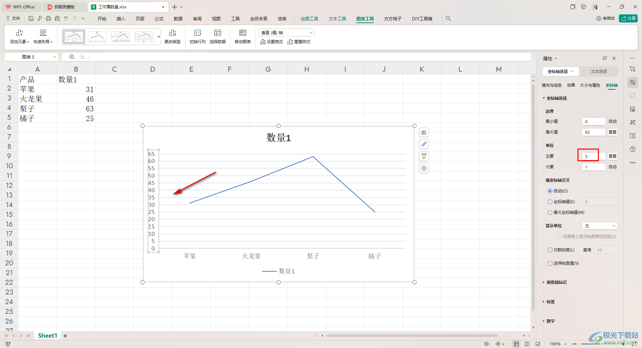Click the zoom magnifier in formula bar
Viewport: 642px width, 348px height.
(72, 57)
